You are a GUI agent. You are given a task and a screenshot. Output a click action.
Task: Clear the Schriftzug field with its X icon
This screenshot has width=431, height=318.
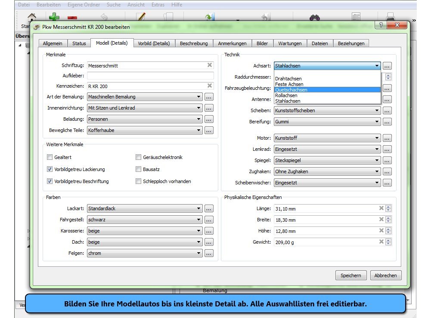tap(210, 65)
